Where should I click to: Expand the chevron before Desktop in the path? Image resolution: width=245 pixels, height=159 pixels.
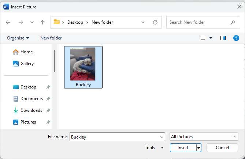[63, 22]
